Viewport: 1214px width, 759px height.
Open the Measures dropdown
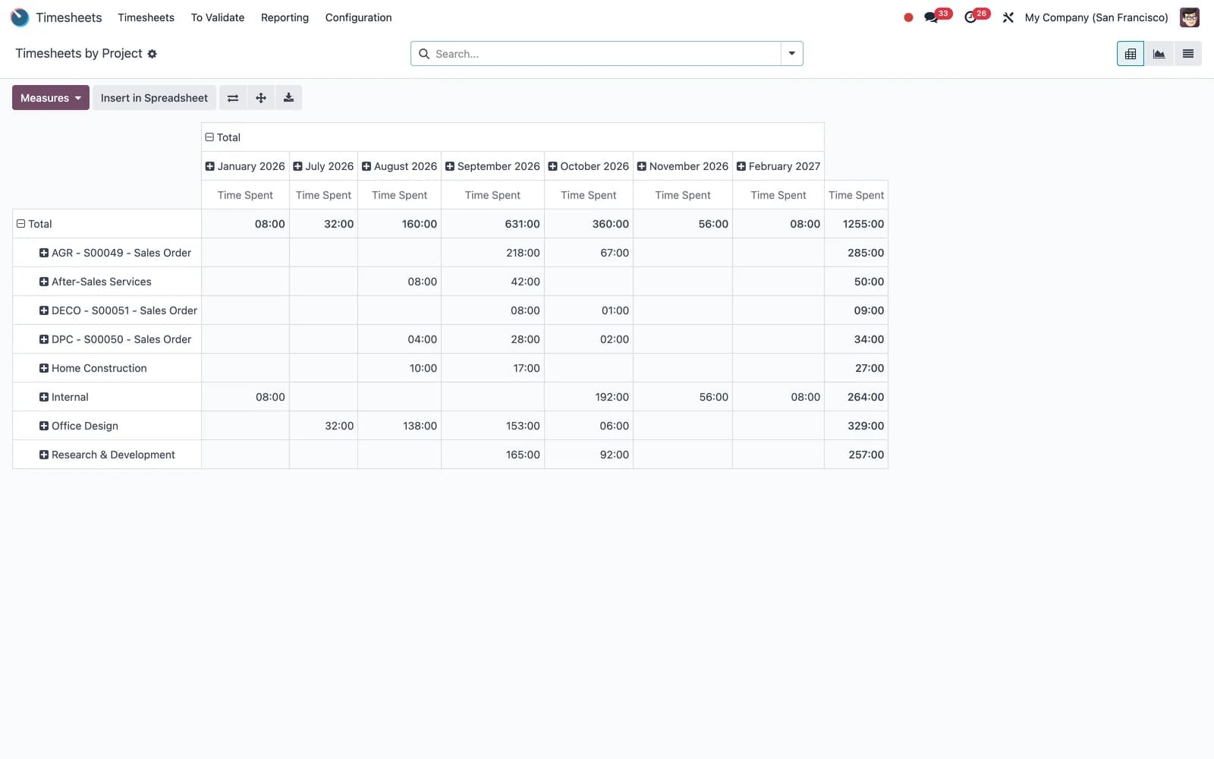pyautogui.click(x=51, y=98)
